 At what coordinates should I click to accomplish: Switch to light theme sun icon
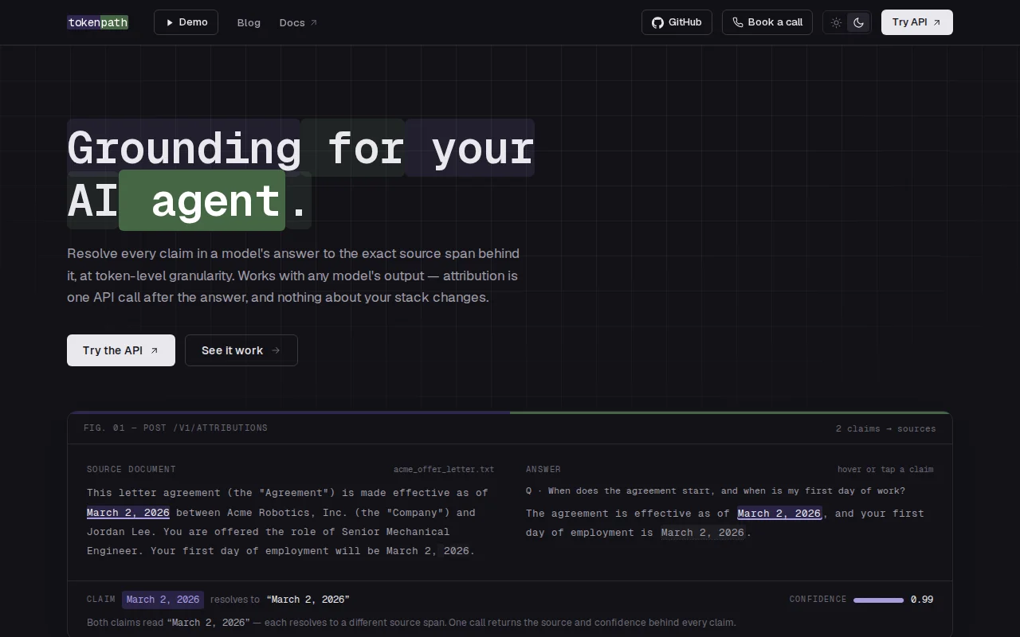click(x=836, y=22)
